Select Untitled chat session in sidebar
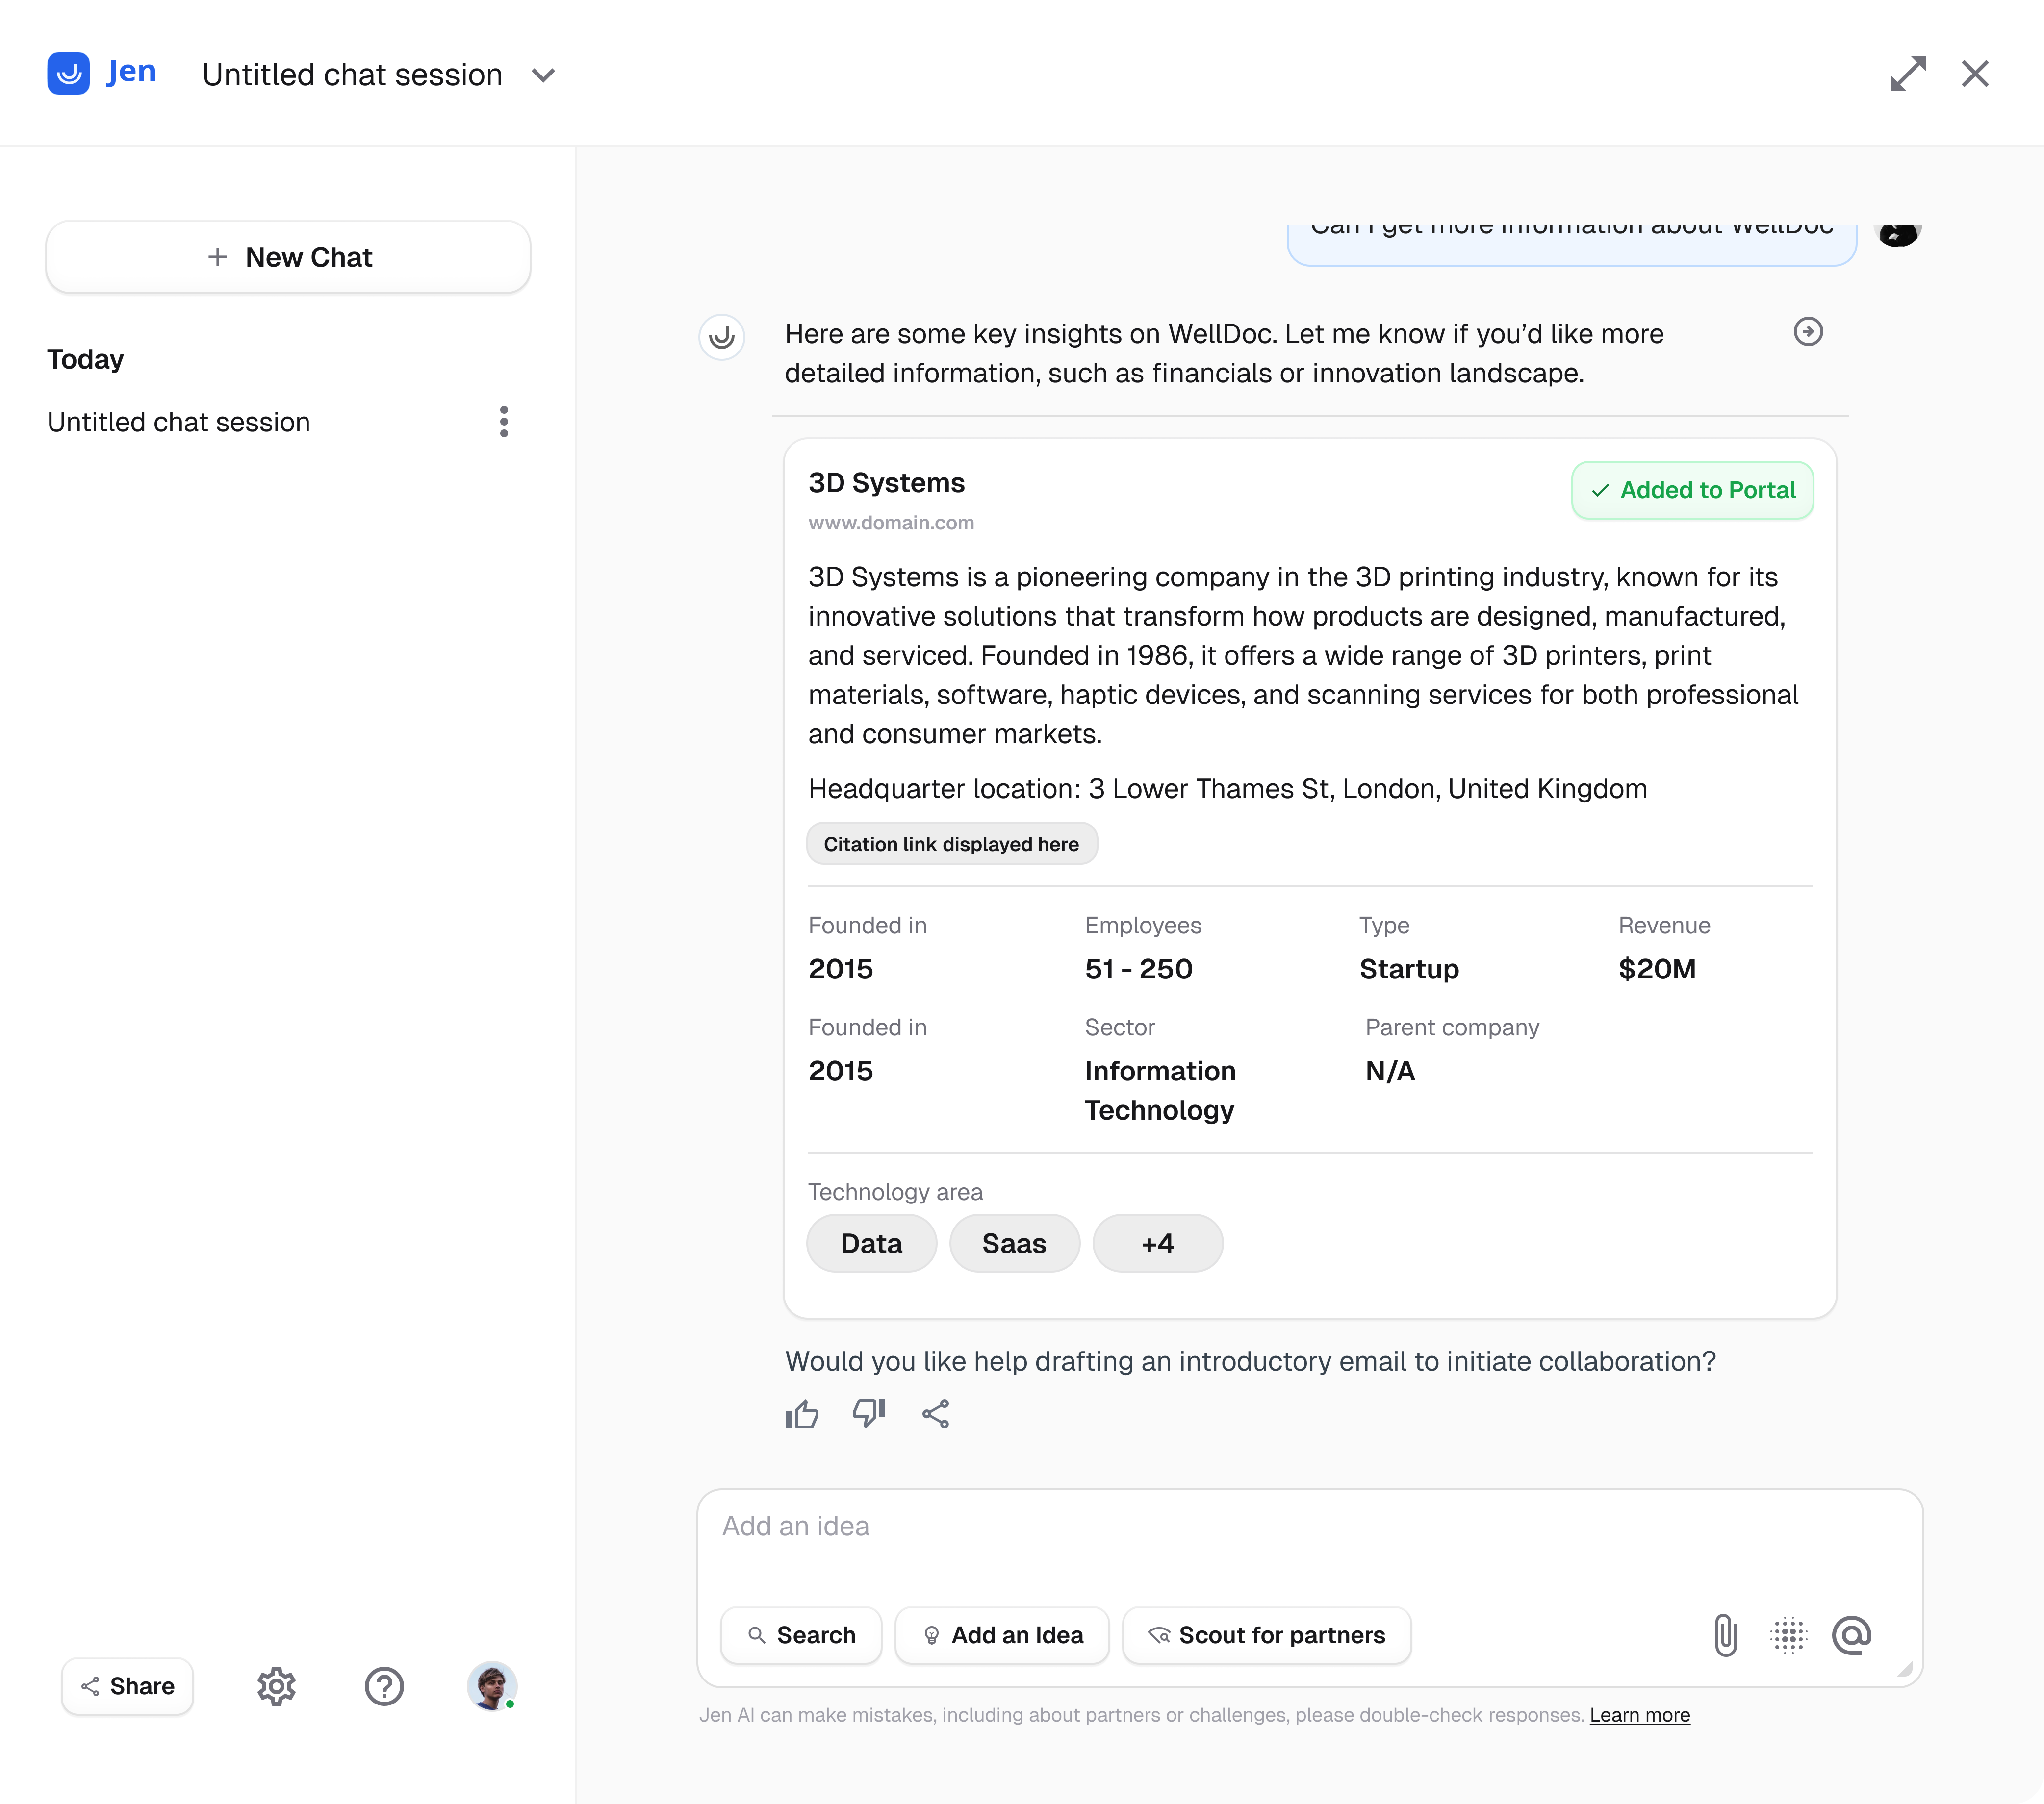Viewport: 2044px width, 1804px height. tap(179, 422)
